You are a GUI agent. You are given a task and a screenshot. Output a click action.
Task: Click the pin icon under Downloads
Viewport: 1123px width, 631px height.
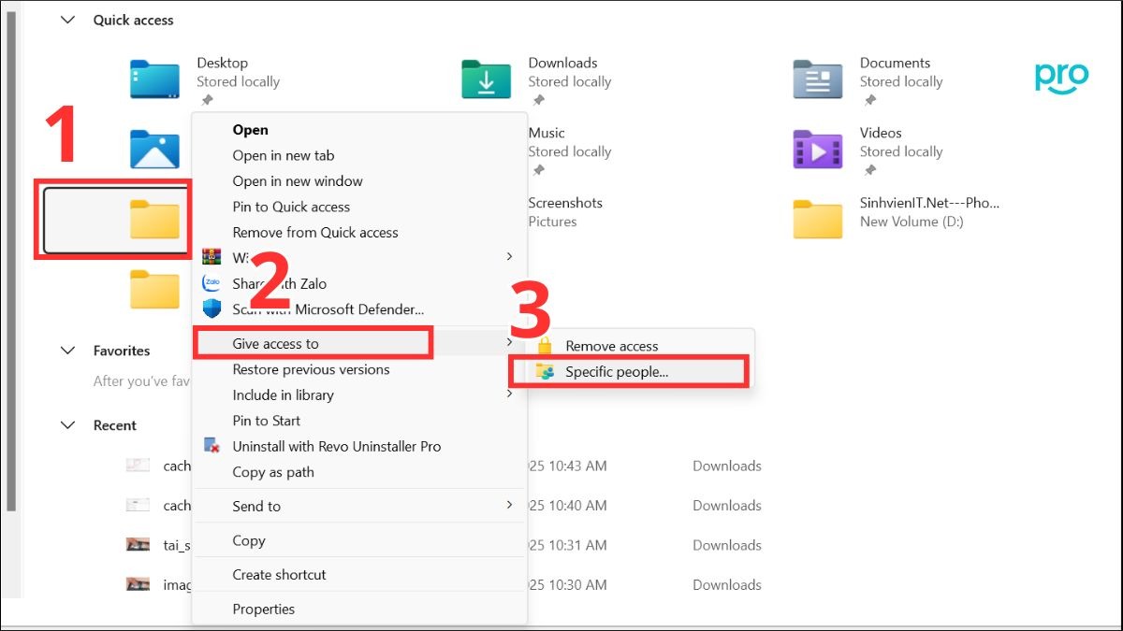(537, 100)
